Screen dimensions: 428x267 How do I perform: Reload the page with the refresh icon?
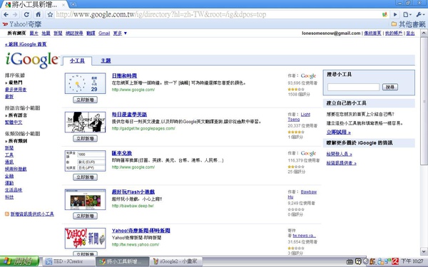(26, 14)
